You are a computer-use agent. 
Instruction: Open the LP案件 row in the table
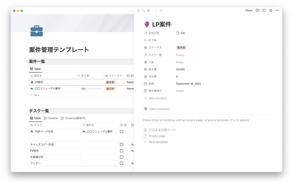coord(39,82)
